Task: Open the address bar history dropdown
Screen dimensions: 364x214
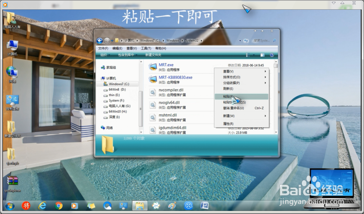Action: coord(240,41)
